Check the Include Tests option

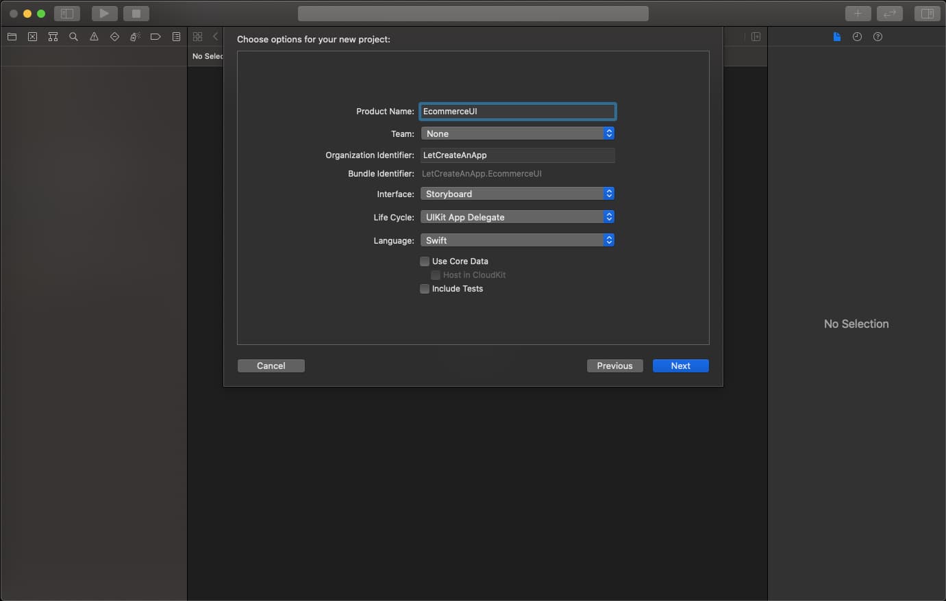[425, 289]
